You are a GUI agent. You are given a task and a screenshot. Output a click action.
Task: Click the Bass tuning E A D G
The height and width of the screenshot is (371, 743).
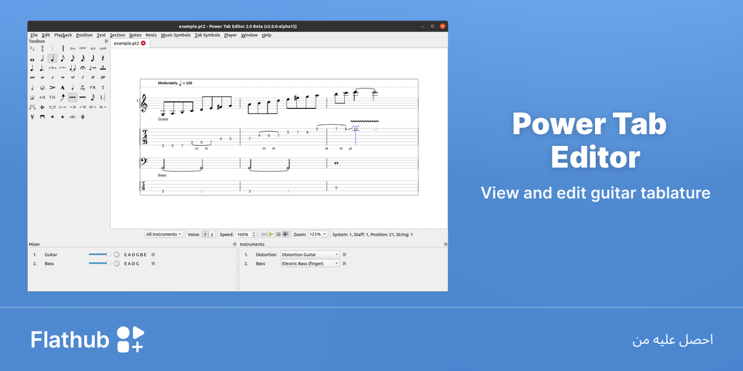coord(132,263)
